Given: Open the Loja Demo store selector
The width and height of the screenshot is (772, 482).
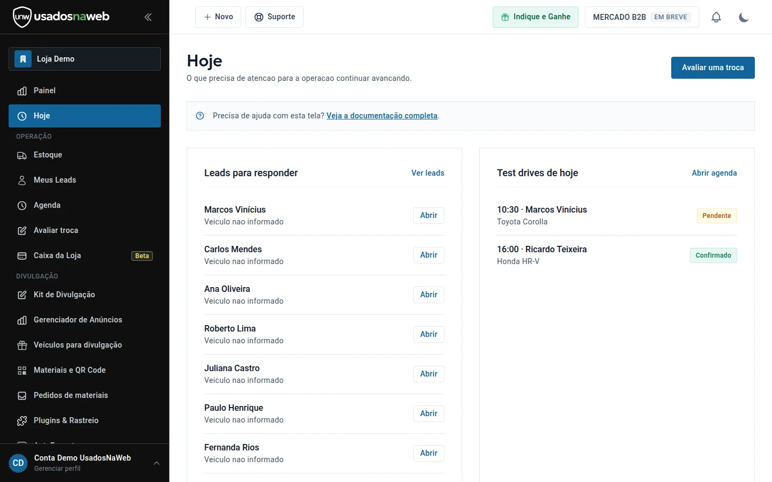Looking at the screenshot, I should pos(85,59).
